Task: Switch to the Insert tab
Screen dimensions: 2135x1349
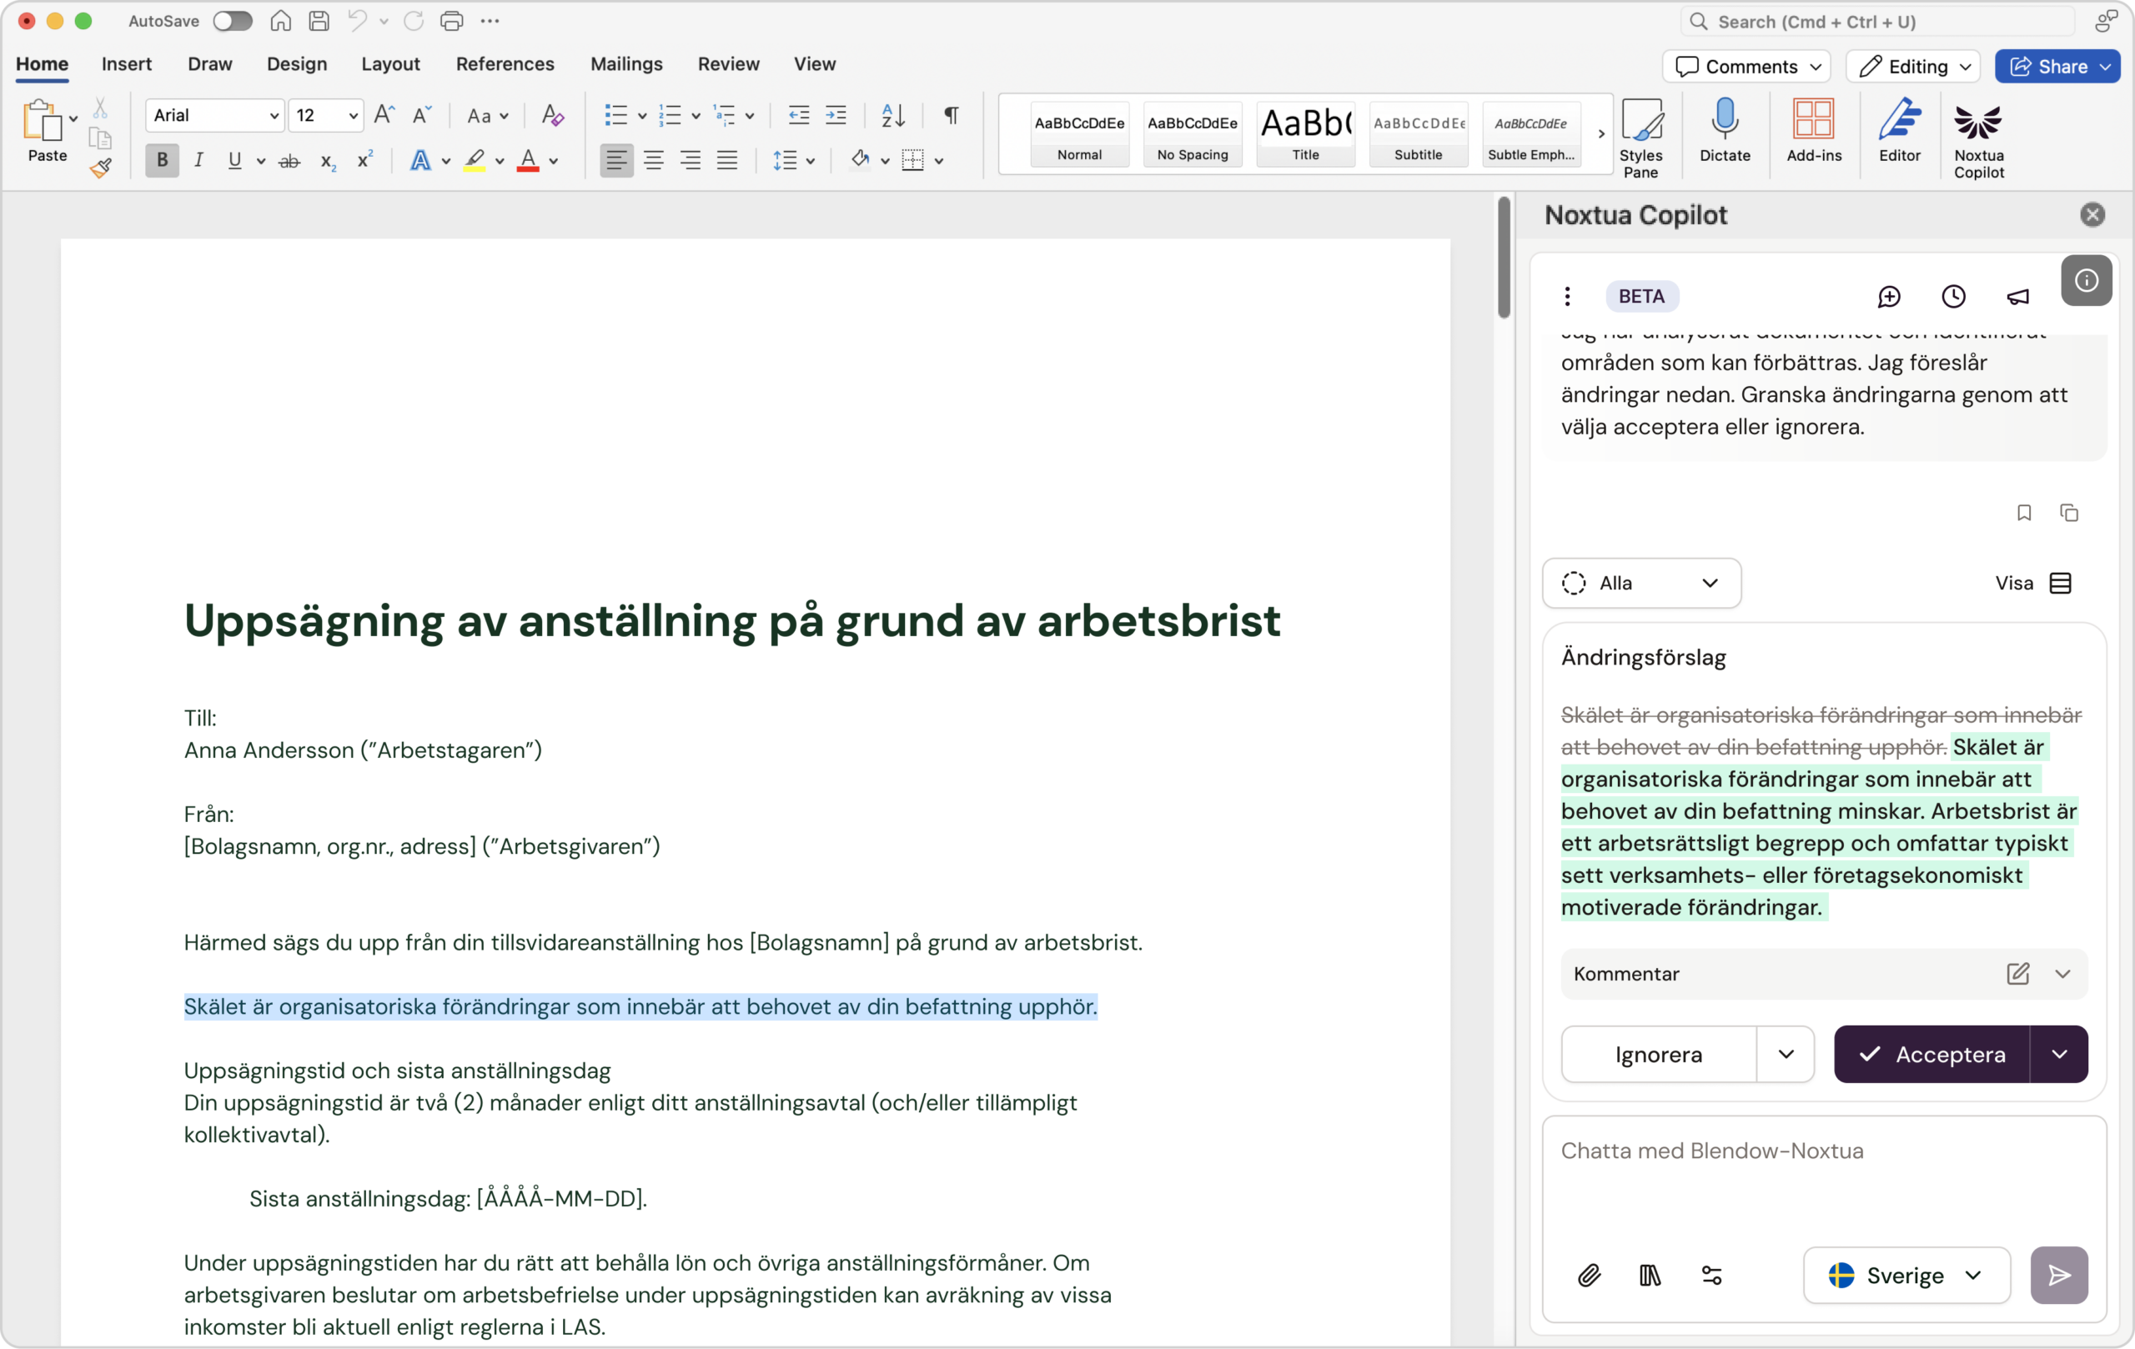Action: point(126,64)
